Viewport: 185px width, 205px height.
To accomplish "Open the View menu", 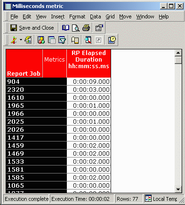I will pos(41,16).
